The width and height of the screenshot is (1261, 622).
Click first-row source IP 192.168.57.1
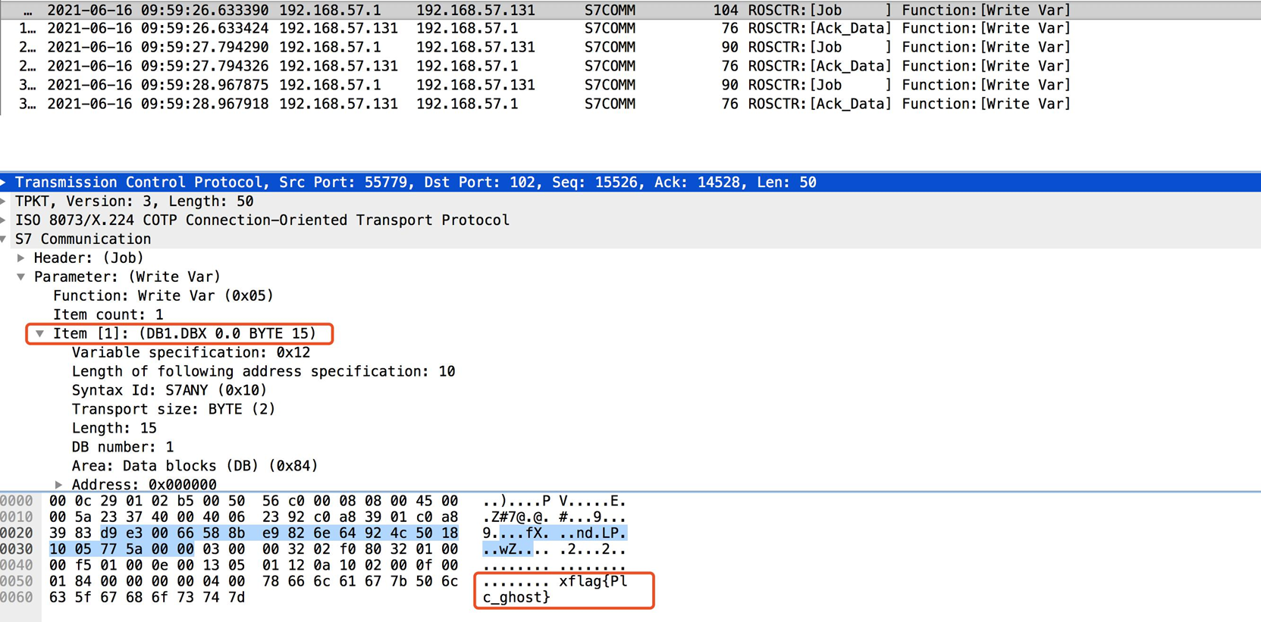point(330,10)
